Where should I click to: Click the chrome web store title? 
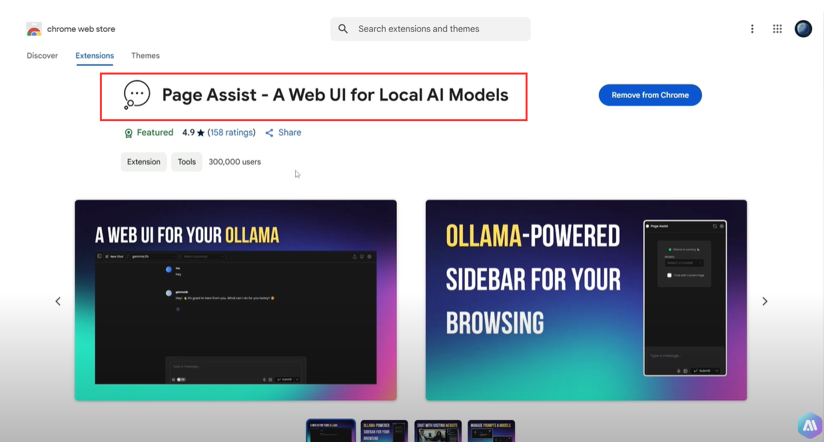pos(81,29)
